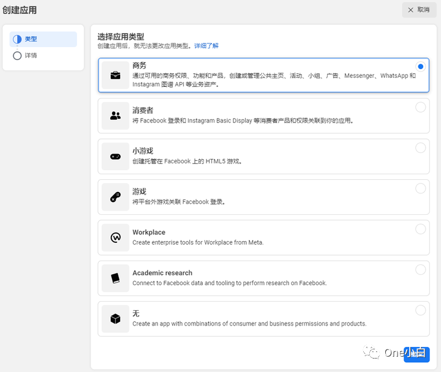Image resolution: width=441 pixels, height=372 pixels.
Task: Click the 创建托管在 Facebook 上的 HTML5 游戏 text
Action: pyautogui.click(x=187, y=162)
